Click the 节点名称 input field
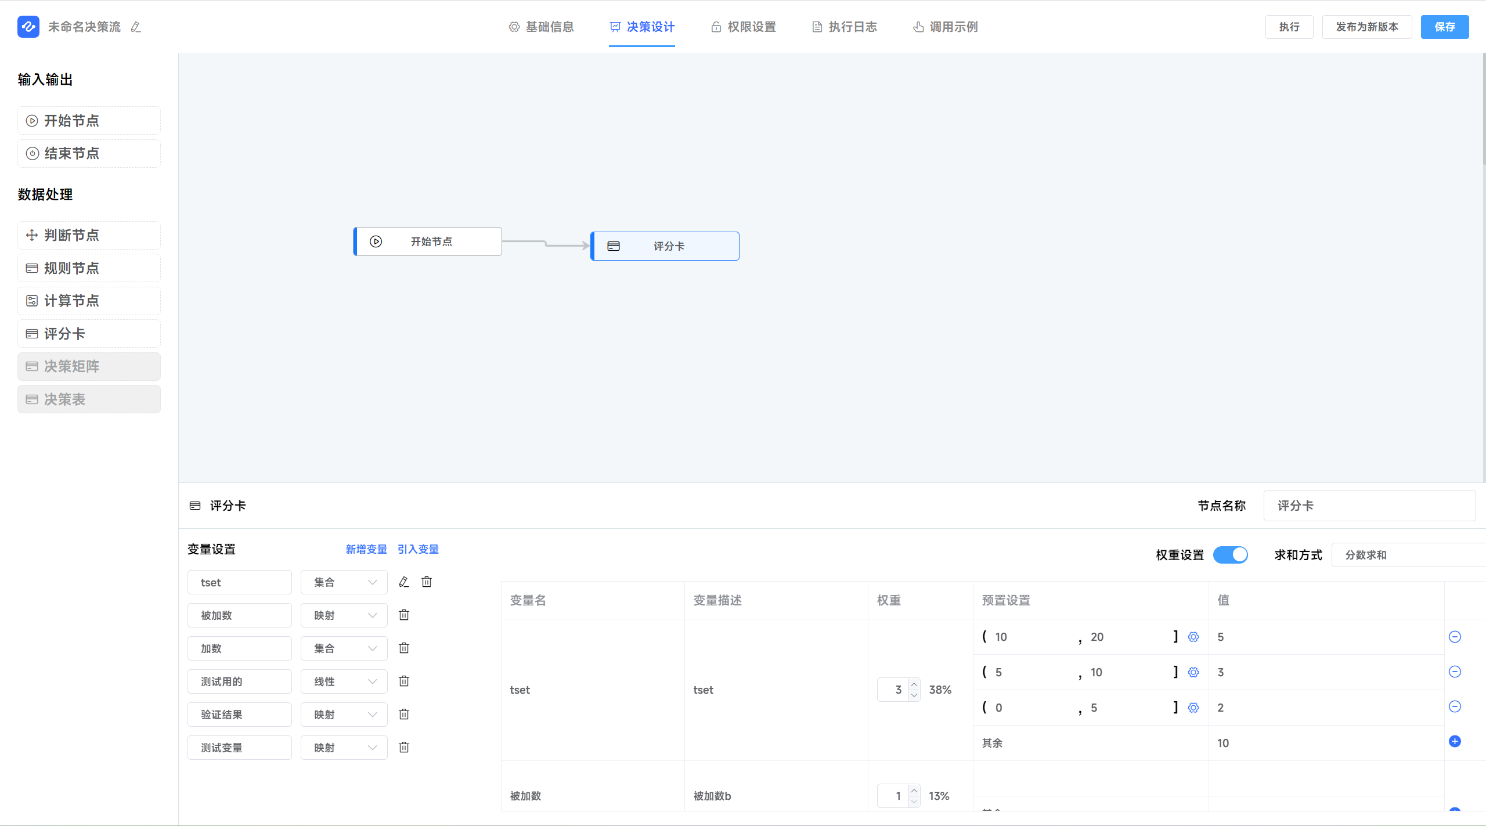 [1369, 506]
